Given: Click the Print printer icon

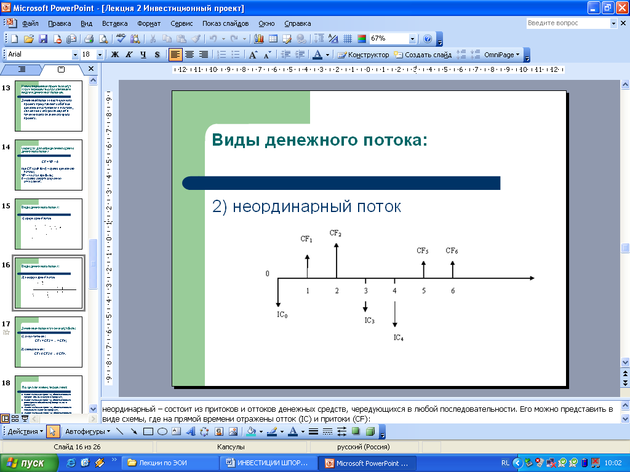Looking at the screenshot, I should (x=89, y=39).
